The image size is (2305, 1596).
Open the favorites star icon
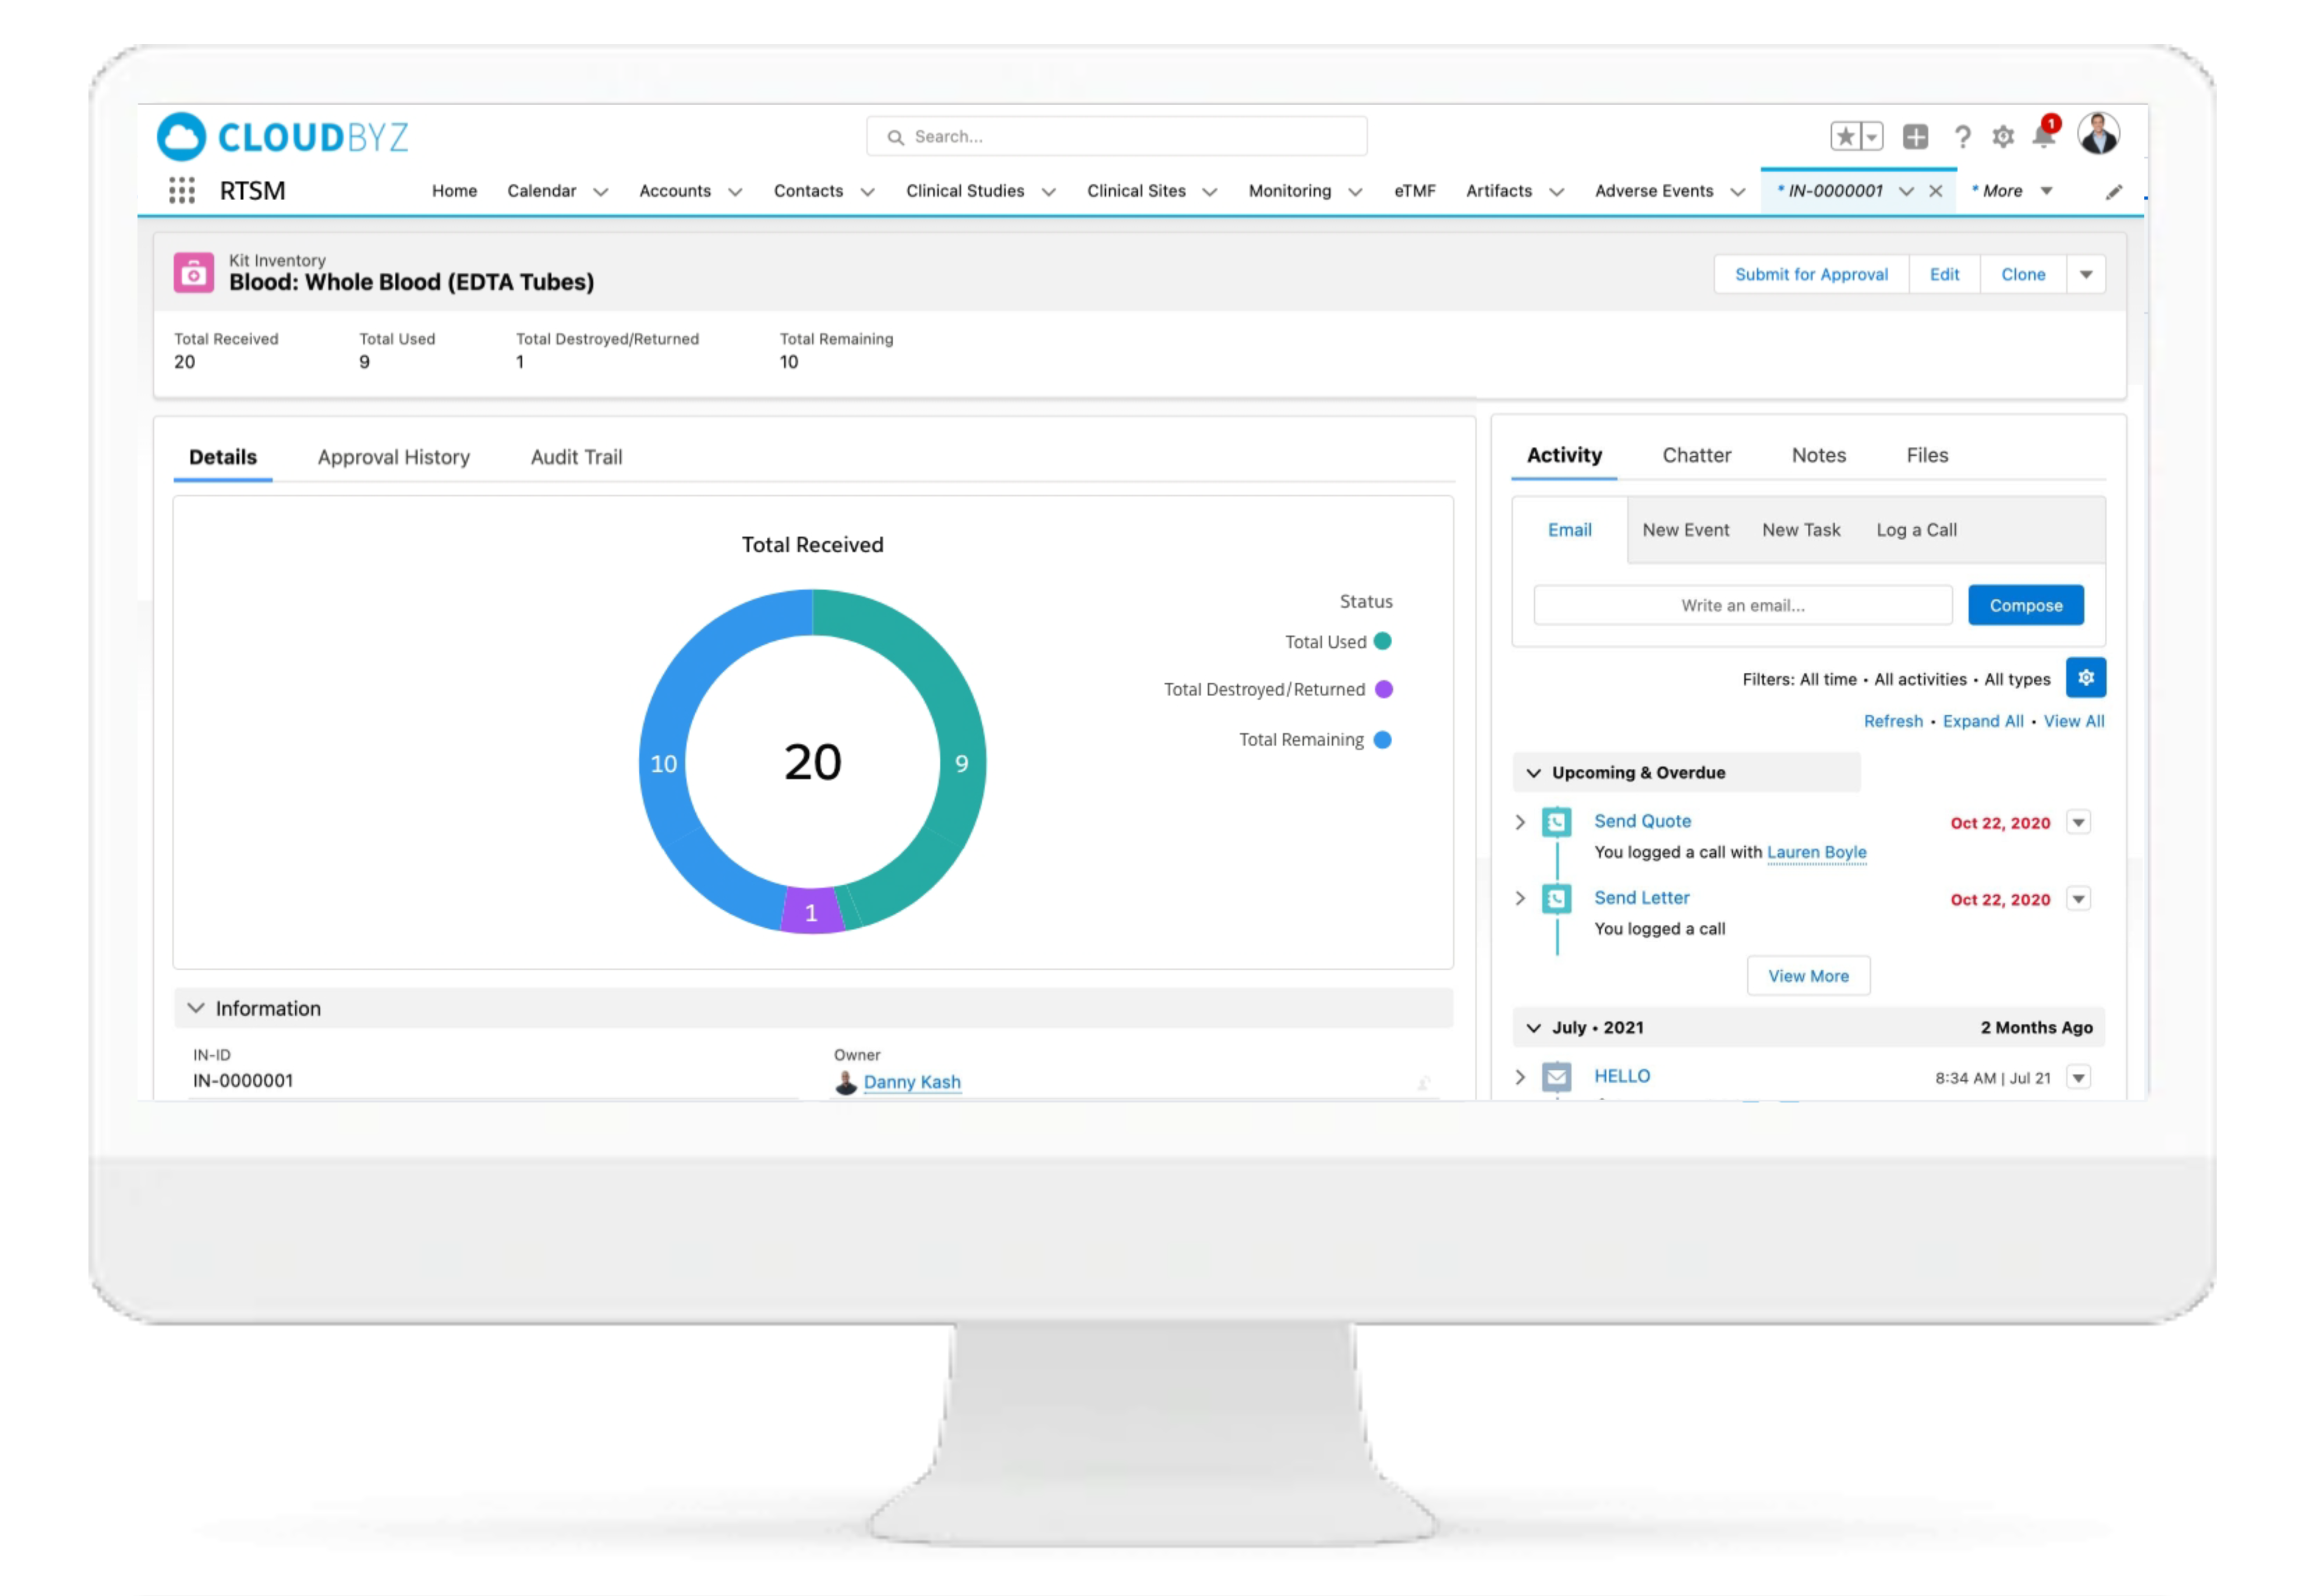(x=1845, y=136)
